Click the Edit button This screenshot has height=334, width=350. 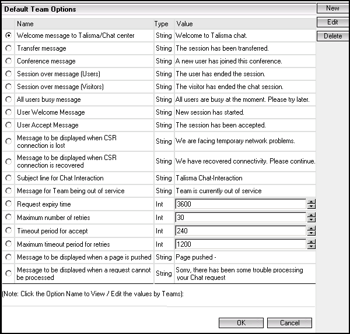tap(332, 22)
